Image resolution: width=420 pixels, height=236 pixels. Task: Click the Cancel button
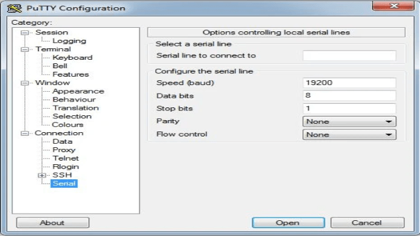(367, 223)
